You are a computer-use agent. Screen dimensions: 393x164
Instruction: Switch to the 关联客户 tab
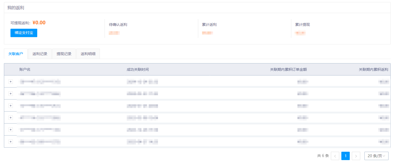(16, 54)
